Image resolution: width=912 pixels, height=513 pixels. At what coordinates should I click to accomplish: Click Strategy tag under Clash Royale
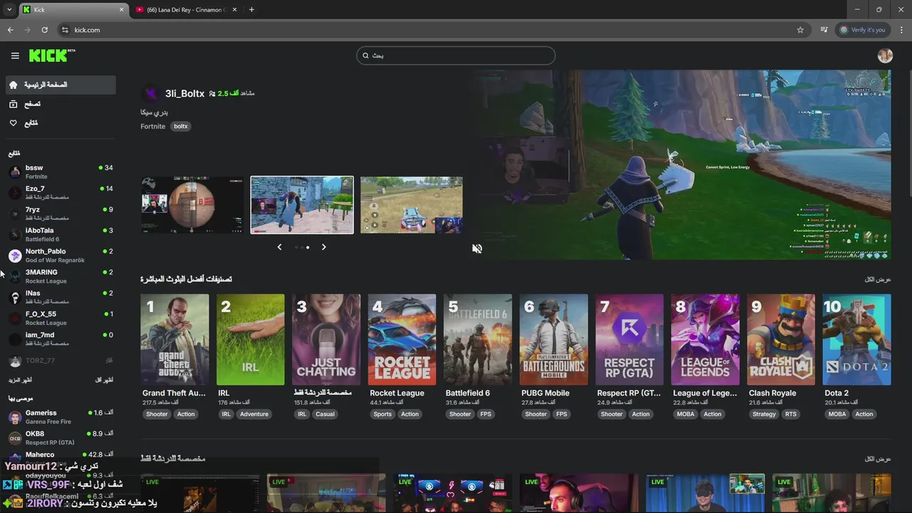pos(764,414)
